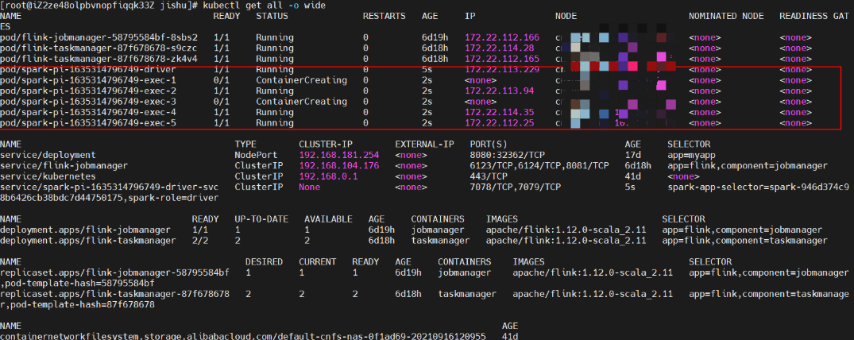
Task: Click pod/spark-pi-1635314796749-exec-4 name
Action: pyautogui.click(x=88, y=112)
